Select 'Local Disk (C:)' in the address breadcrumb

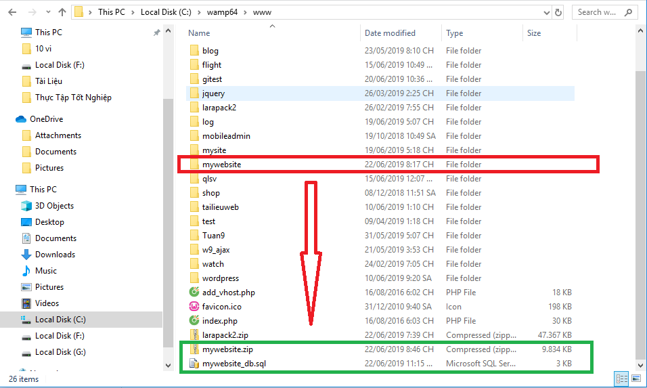[166, 12]
